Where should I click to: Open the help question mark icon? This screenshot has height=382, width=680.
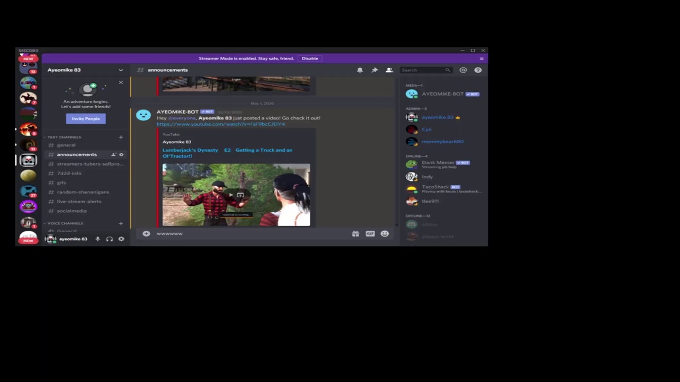pyautogui.click(x=478, y=70)
